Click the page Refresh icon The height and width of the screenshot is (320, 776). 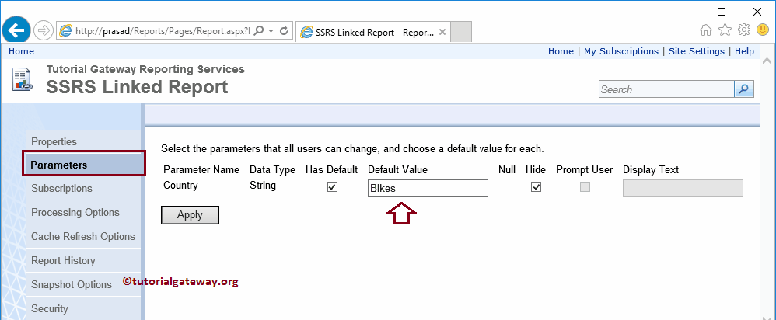(x=284, y=31)
